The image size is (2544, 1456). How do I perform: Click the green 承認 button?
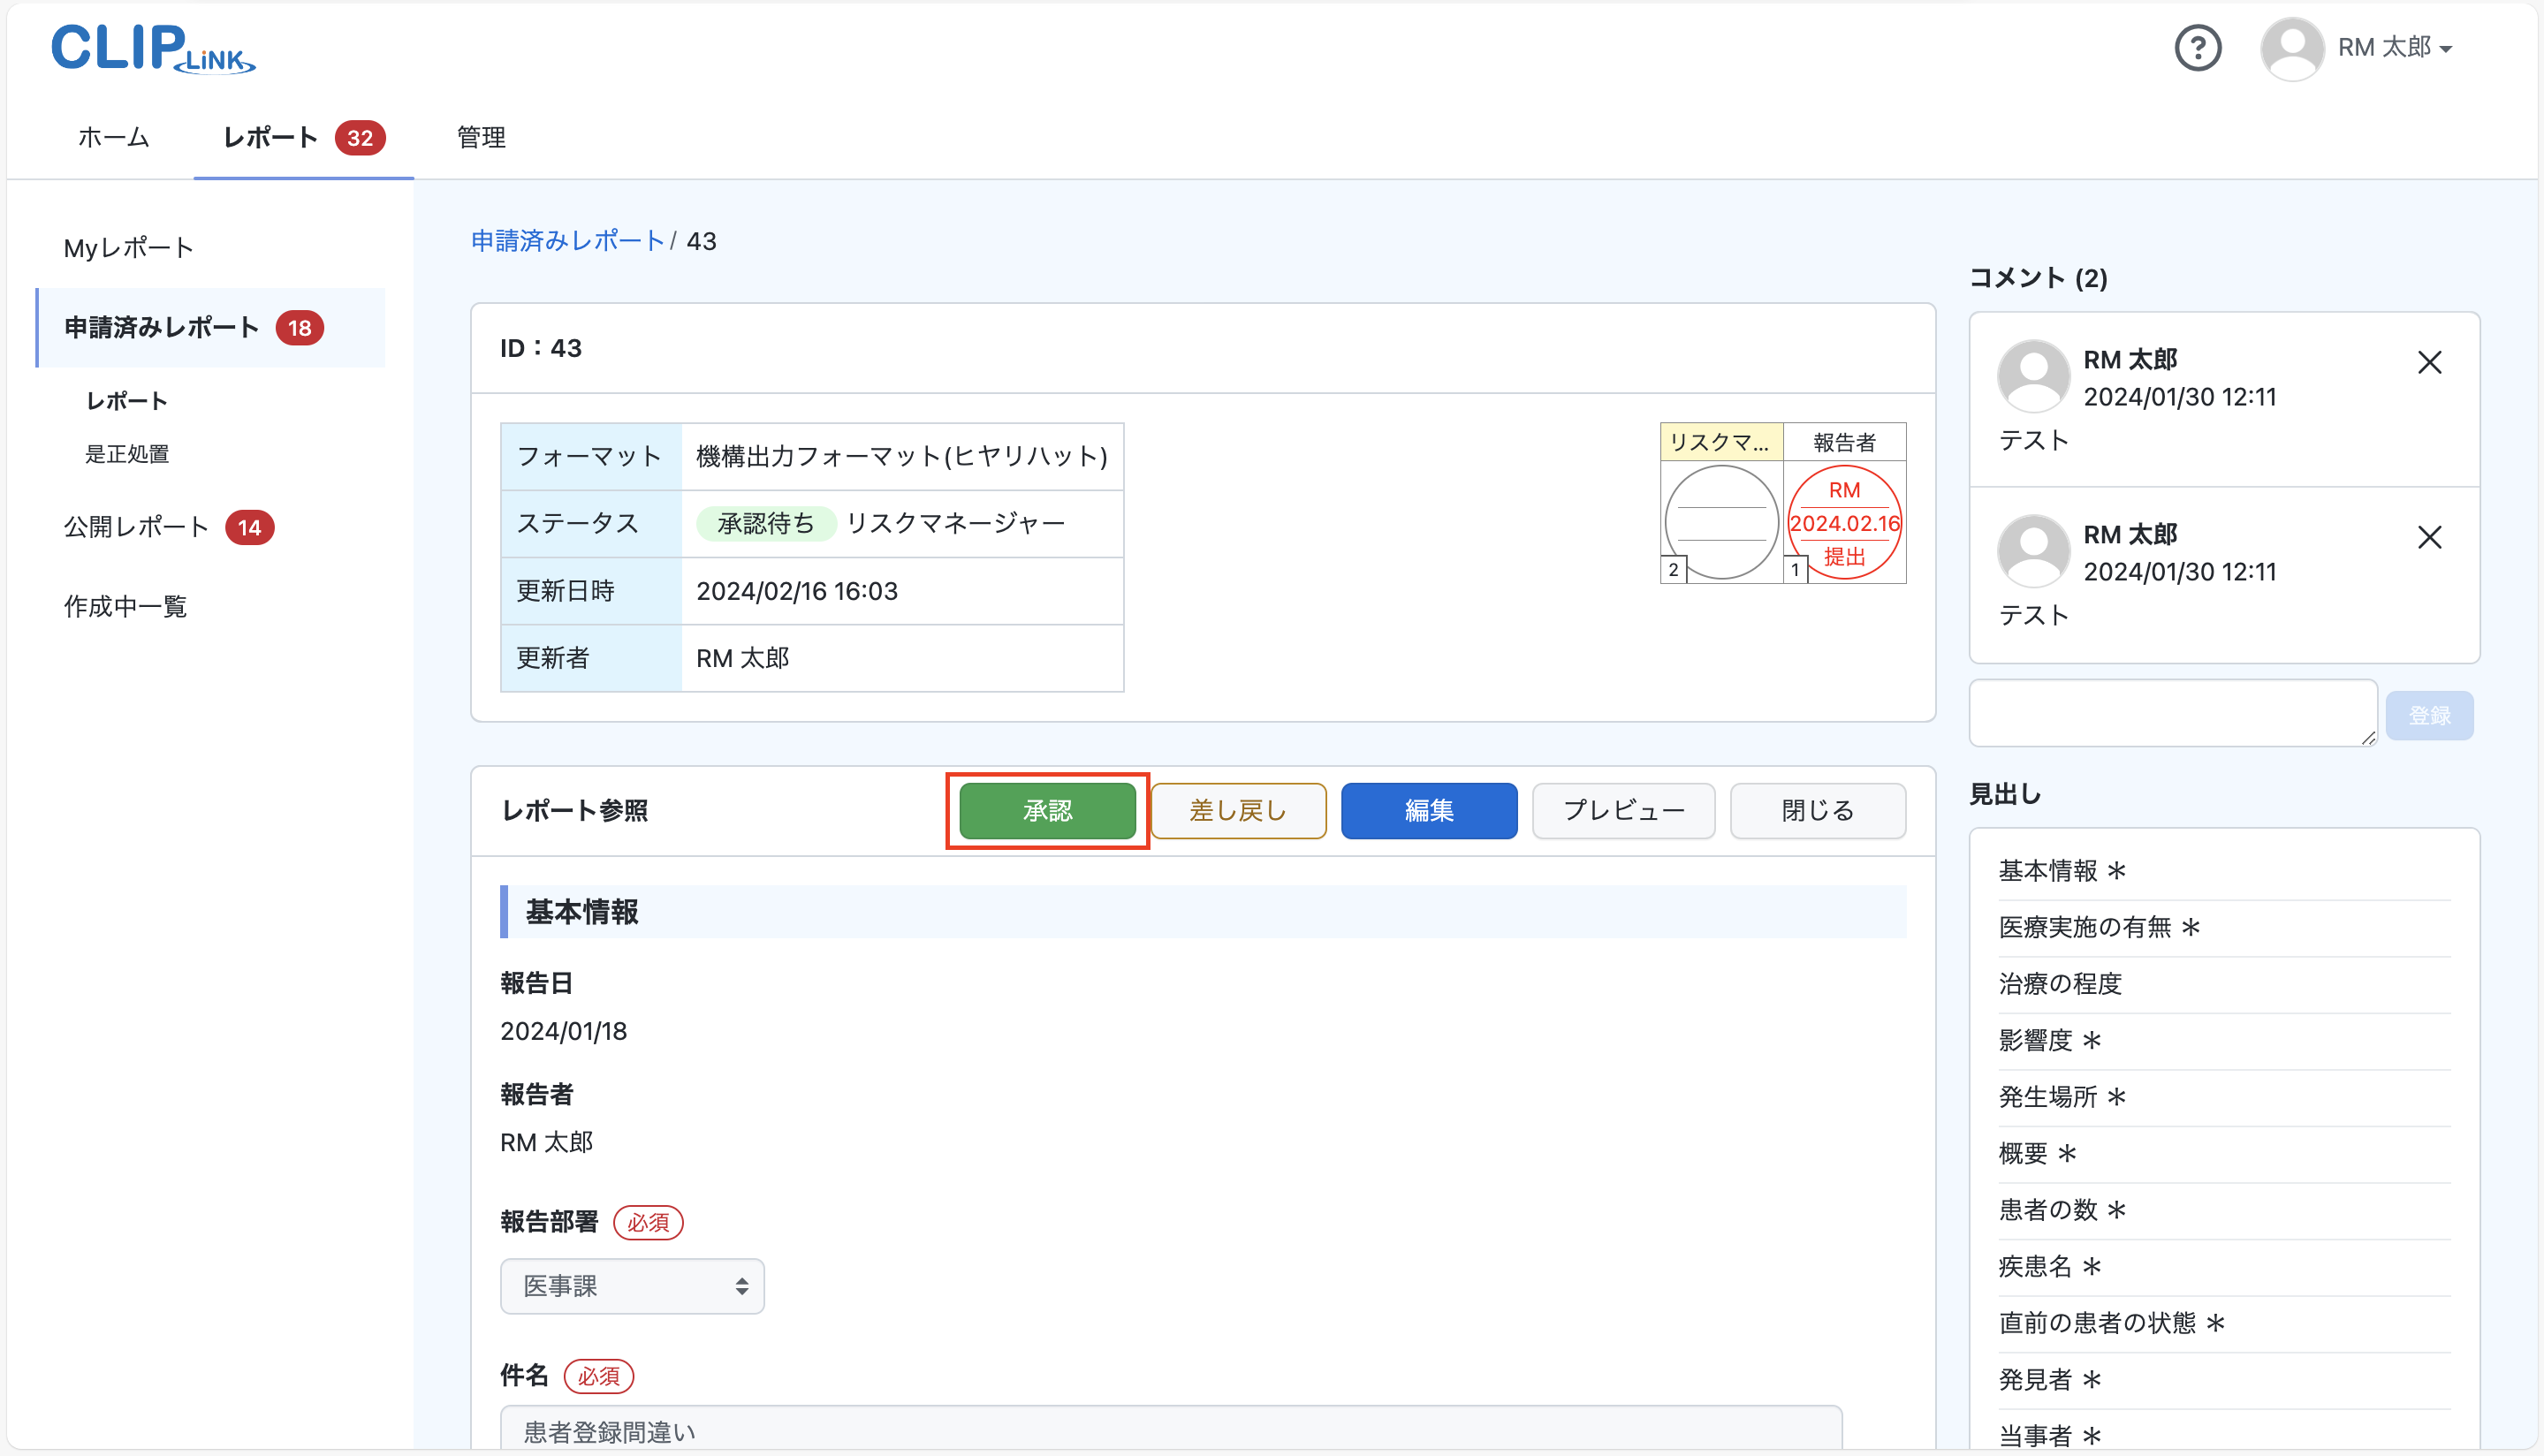pos(1046,811)
